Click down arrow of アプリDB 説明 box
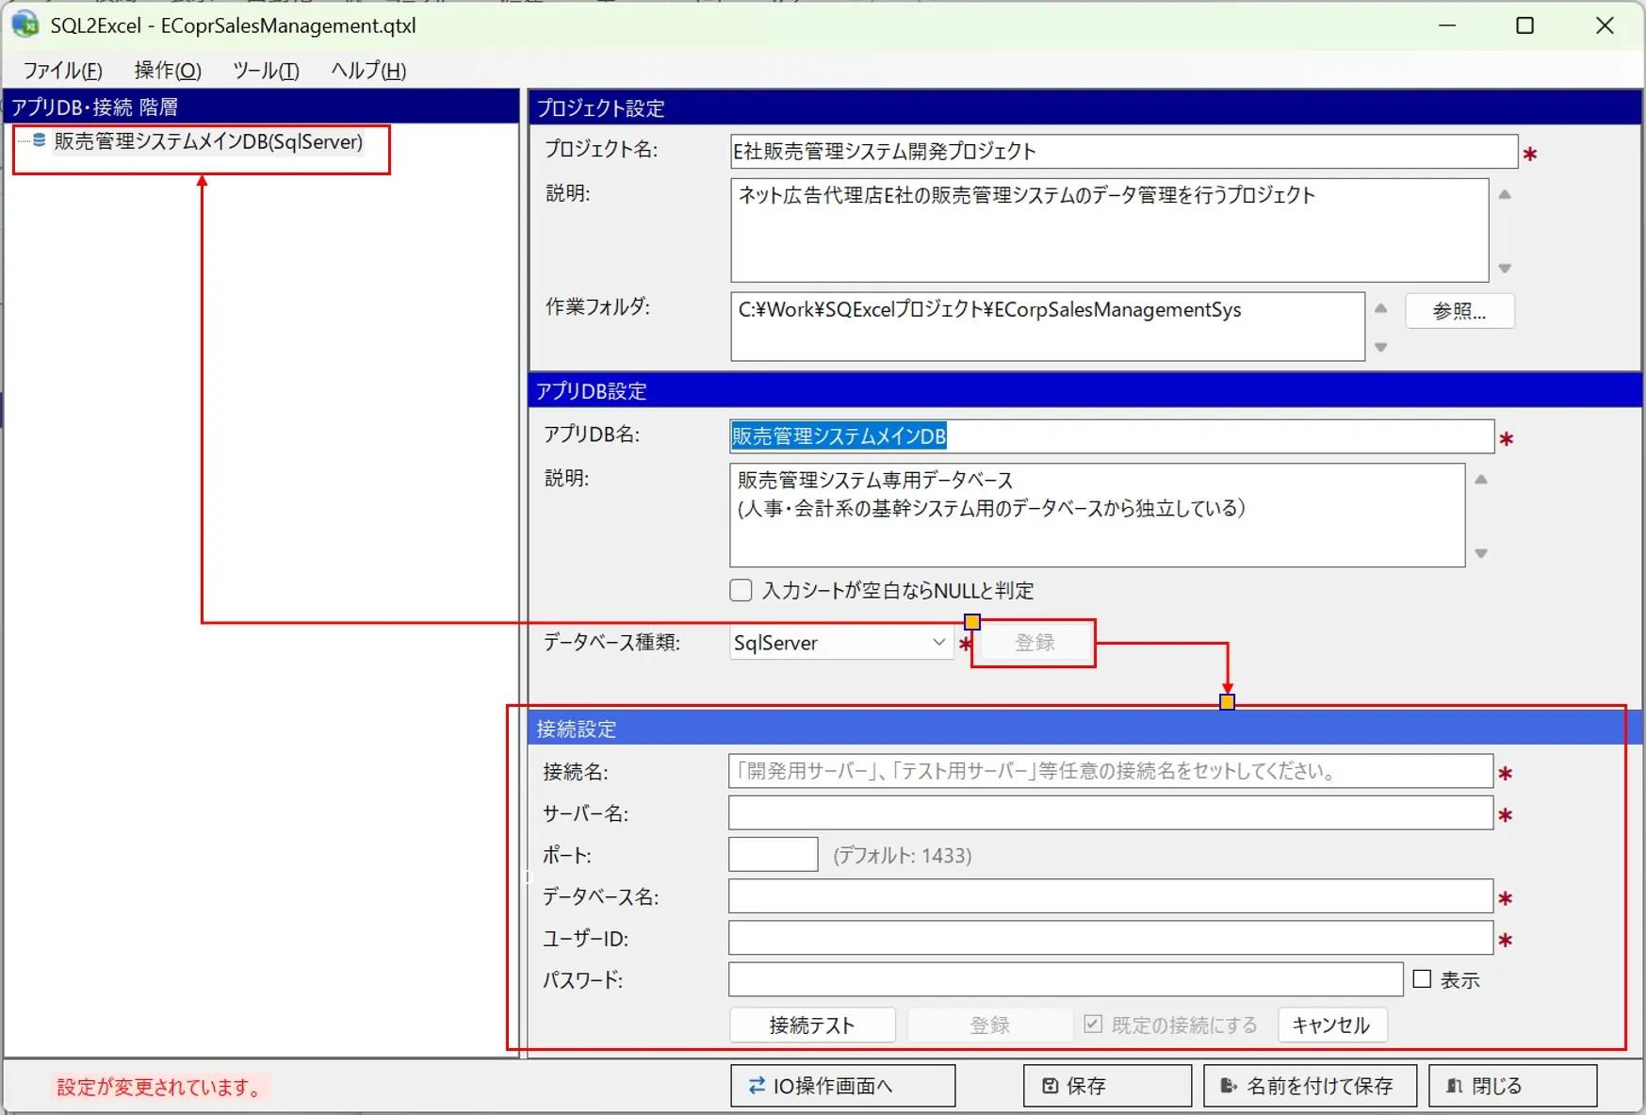Screen dimensions: 1646x1115 (1481, 553)
